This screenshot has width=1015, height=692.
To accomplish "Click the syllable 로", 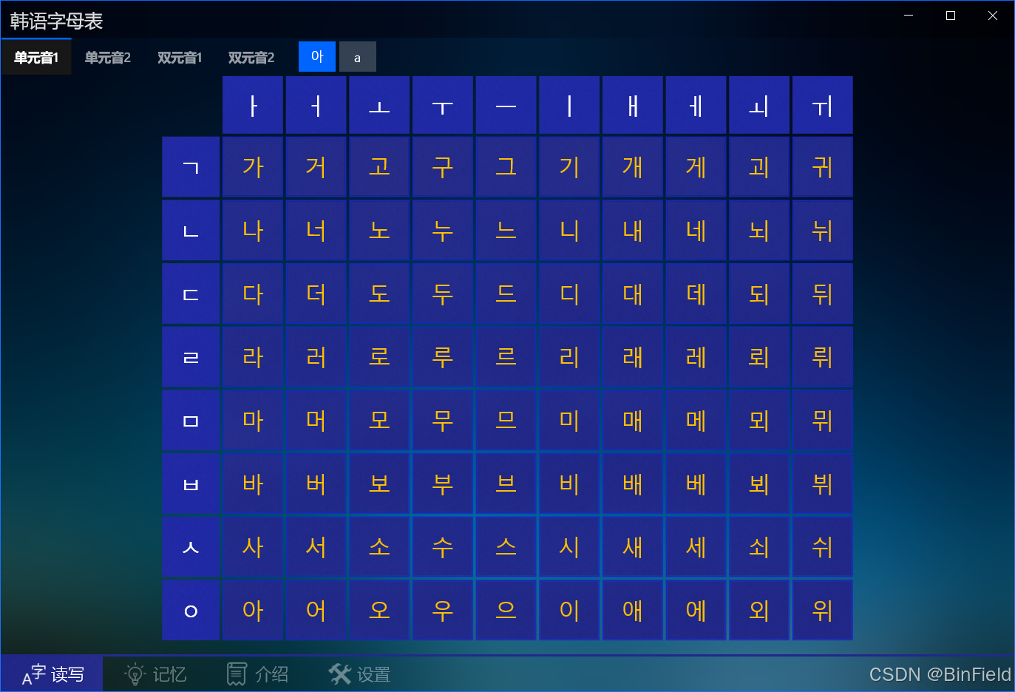I will tap(379, 357).
